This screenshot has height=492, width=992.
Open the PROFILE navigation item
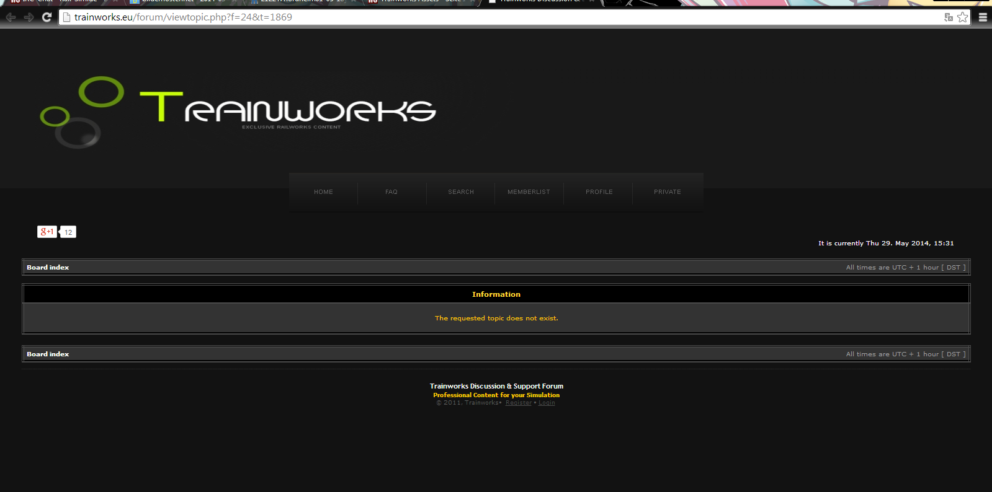tap(599, 192)
